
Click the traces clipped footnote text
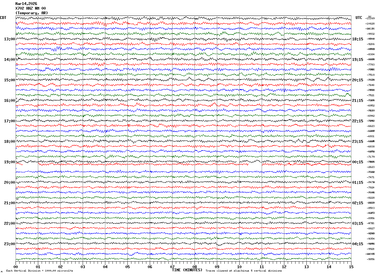244,271
